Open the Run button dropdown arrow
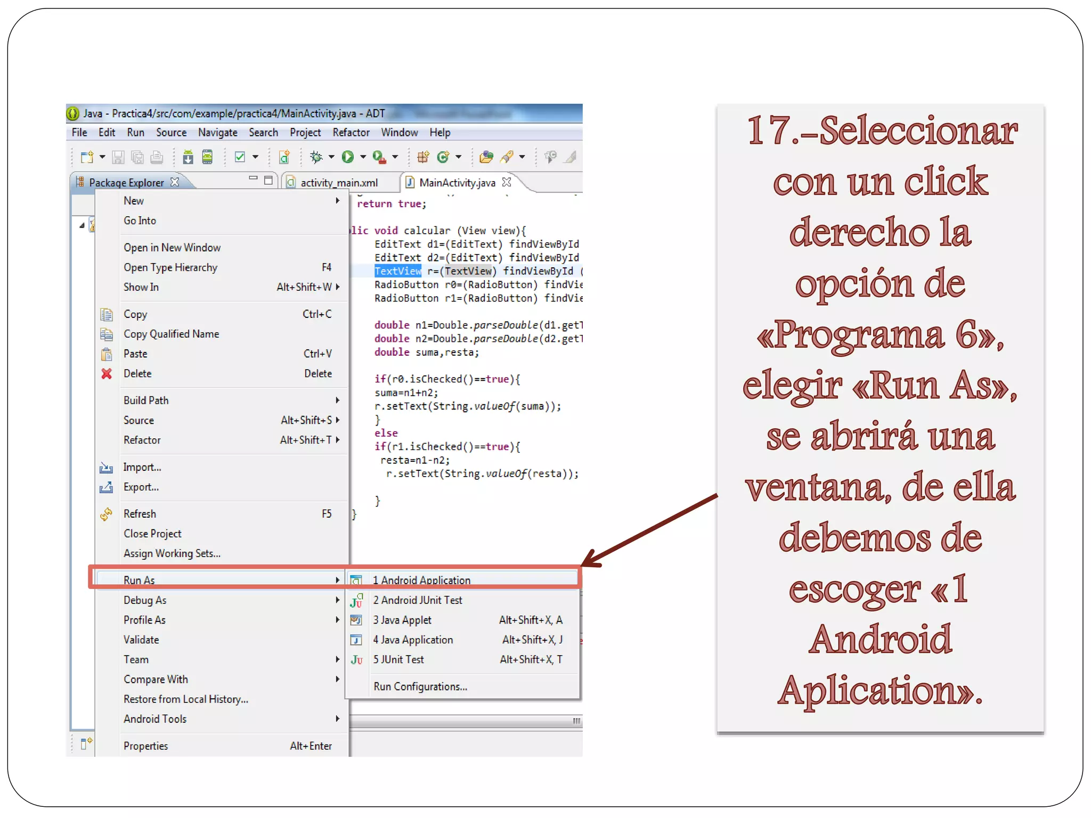The image size is (1091, 818). 363,157
